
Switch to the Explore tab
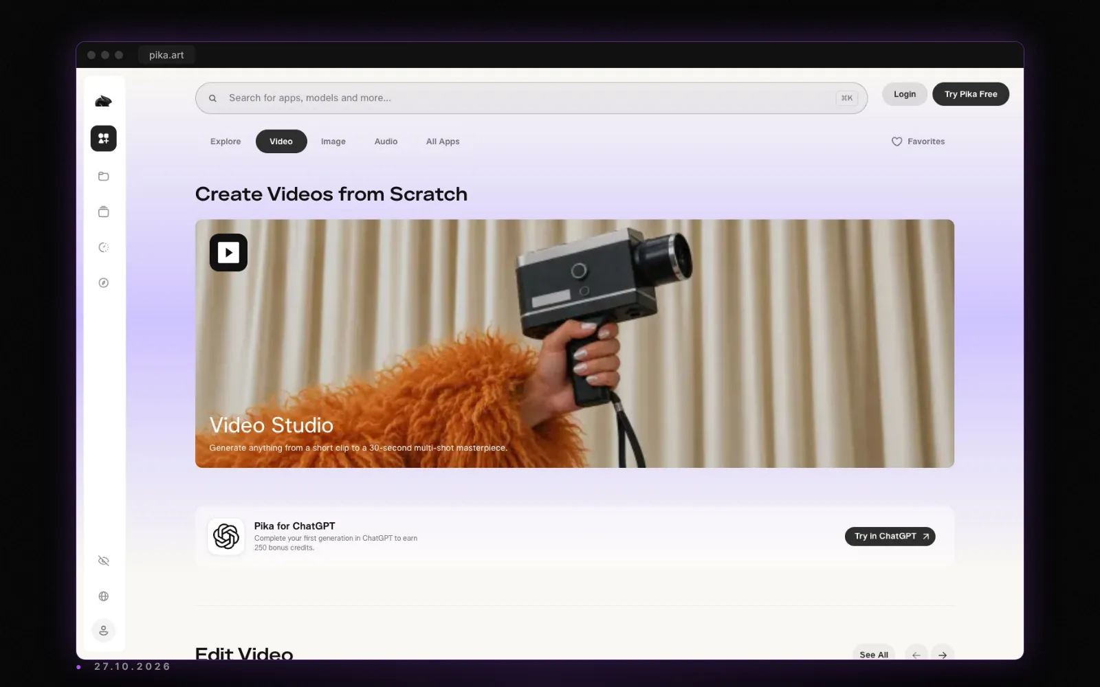[225, 142]
